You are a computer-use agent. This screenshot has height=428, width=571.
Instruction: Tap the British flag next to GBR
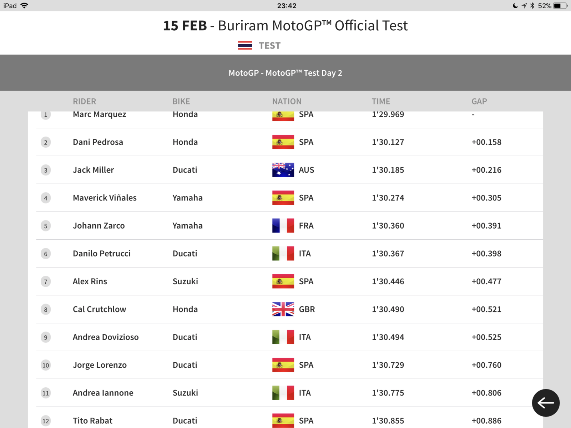point(283,309)
